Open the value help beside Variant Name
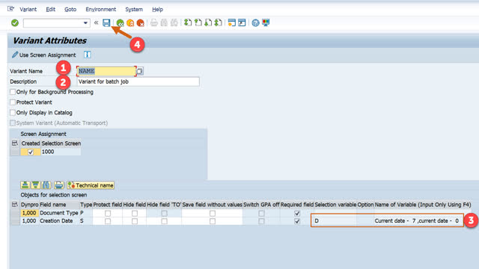 click(x=140, y=71)
